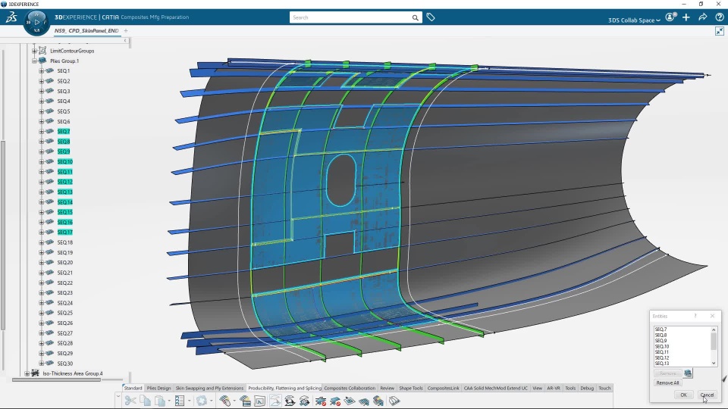Switch to the Plies Design tab
The width and height of the screenshot is (728, 409).
158,388
